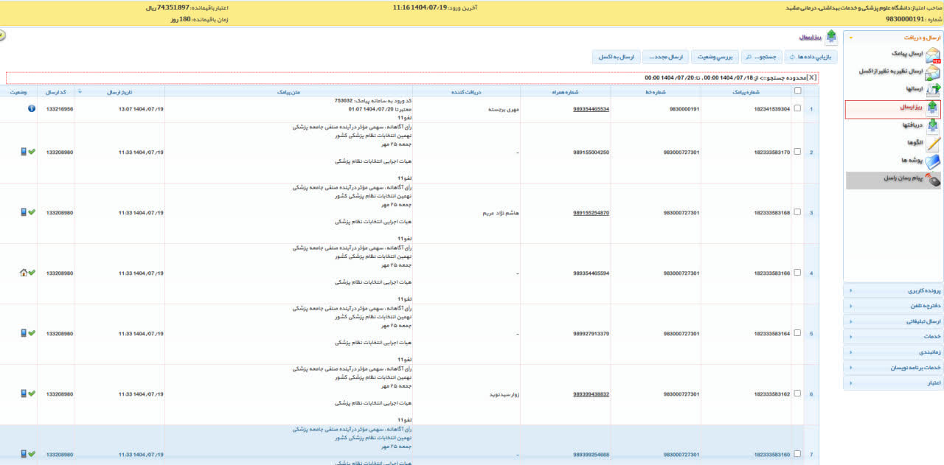Open پوشه ها (folders) icon
Screen dimensions: 944x465
point(932,161)
